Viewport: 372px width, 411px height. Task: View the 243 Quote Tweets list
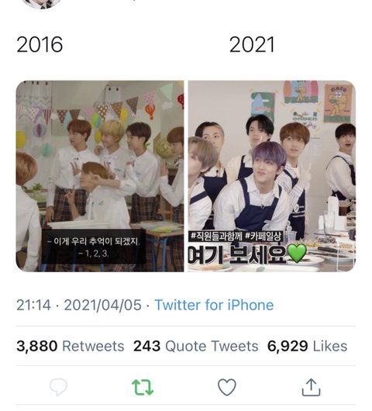196,346
